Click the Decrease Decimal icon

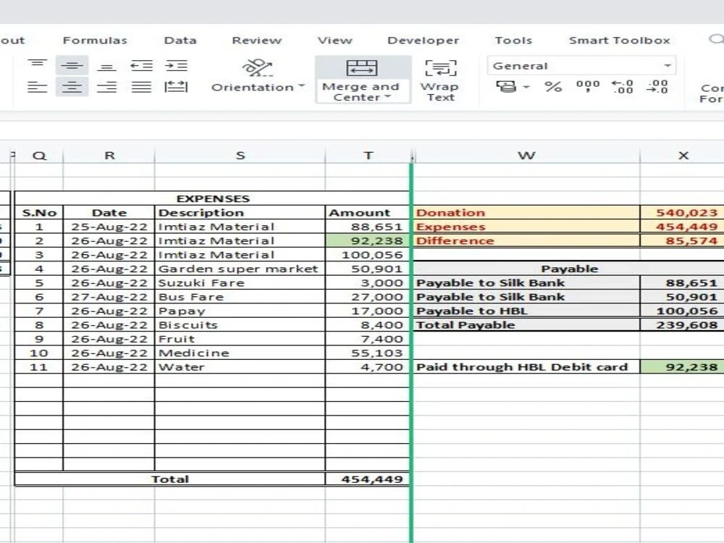[657, 87]
